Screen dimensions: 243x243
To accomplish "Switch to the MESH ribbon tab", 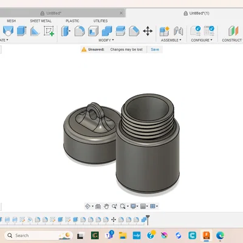I will coord(11,21).
